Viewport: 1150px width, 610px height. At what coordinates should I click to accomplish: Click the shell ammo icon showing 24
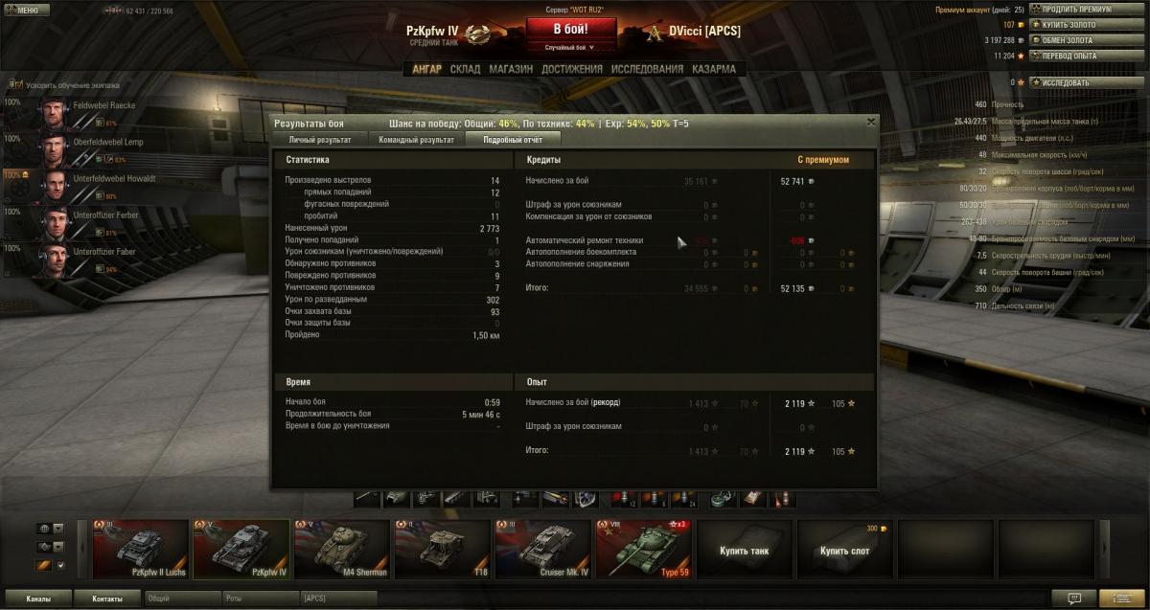pos(686,498)
